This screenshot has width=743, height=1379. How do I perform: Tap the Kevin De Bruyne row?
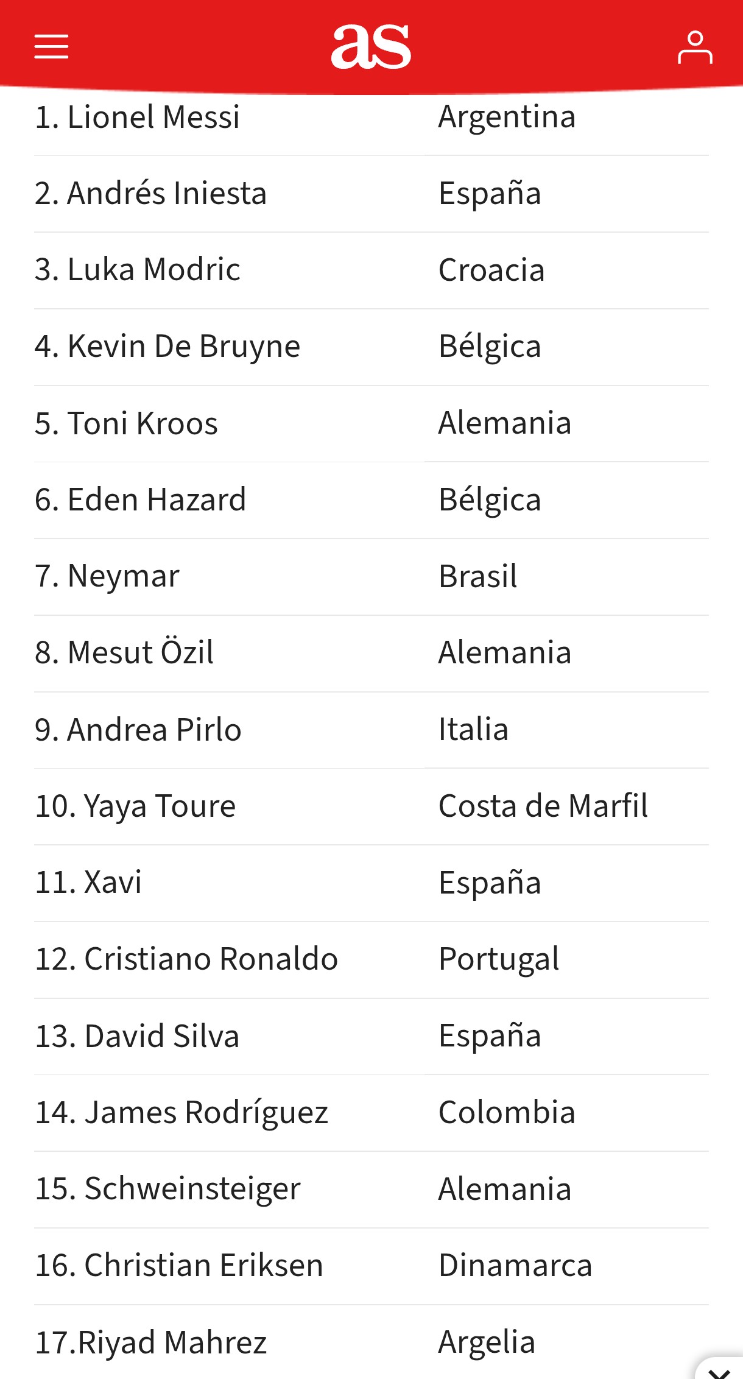371,347
